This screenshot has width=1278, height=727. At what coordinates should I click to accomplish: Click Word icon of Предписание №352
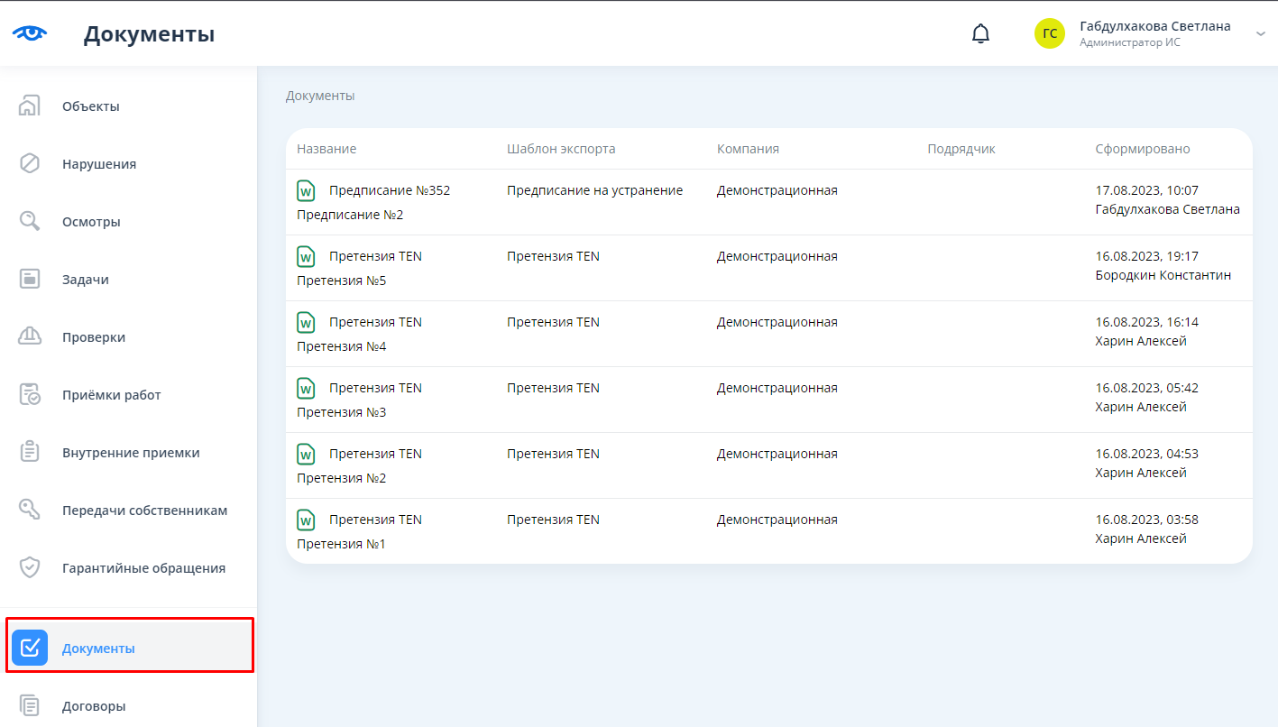point(306,191)
